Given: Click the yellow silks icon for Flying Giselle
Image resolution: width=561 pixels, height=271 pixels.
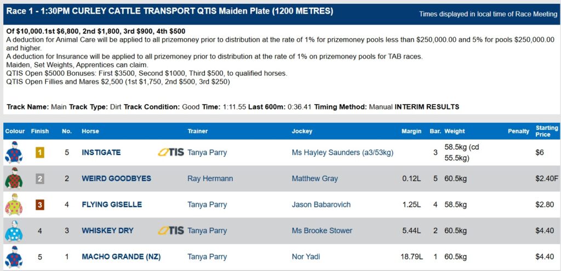Looking at the screenshot, I should tap(14, 205).
